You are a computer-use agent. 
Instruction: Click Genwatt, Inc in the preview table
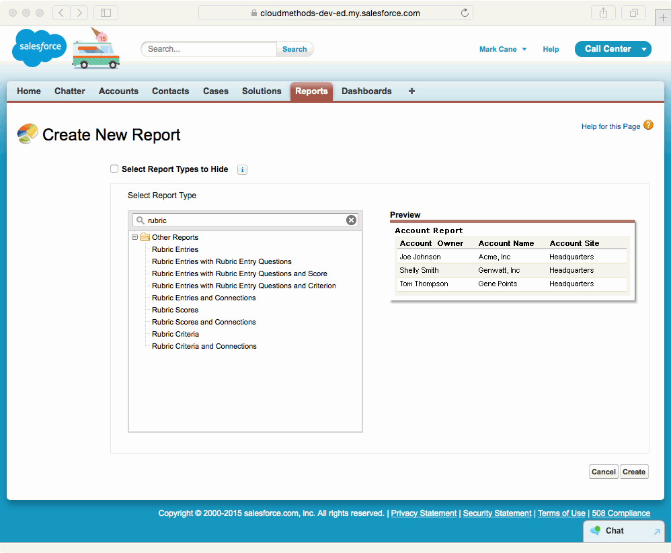click(x=499, y=270)
